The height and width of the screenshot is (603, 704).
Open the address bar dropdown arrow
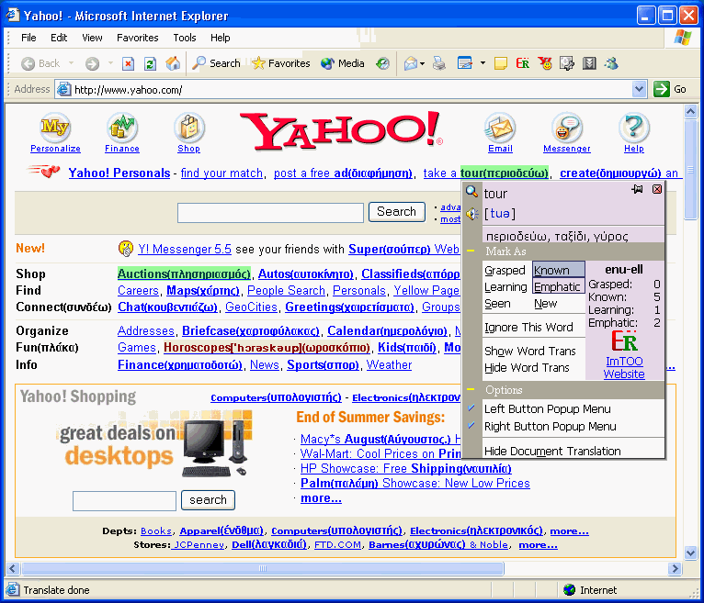point(639,89)
